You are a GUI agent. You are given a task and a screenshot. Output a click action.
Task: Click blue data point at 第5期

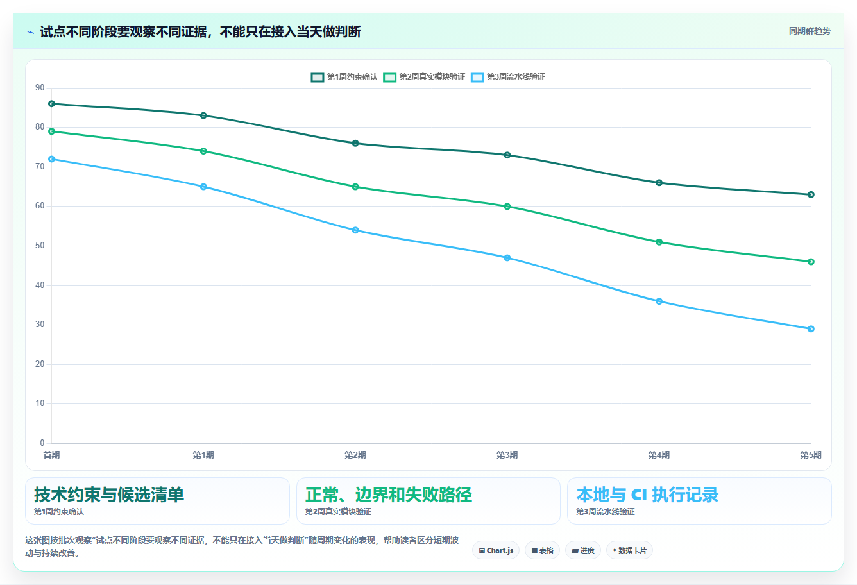pos(811,329)
